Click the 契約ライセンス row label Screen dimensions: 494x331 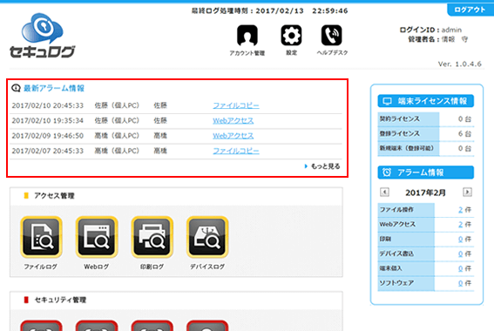(x=400, y=119)
